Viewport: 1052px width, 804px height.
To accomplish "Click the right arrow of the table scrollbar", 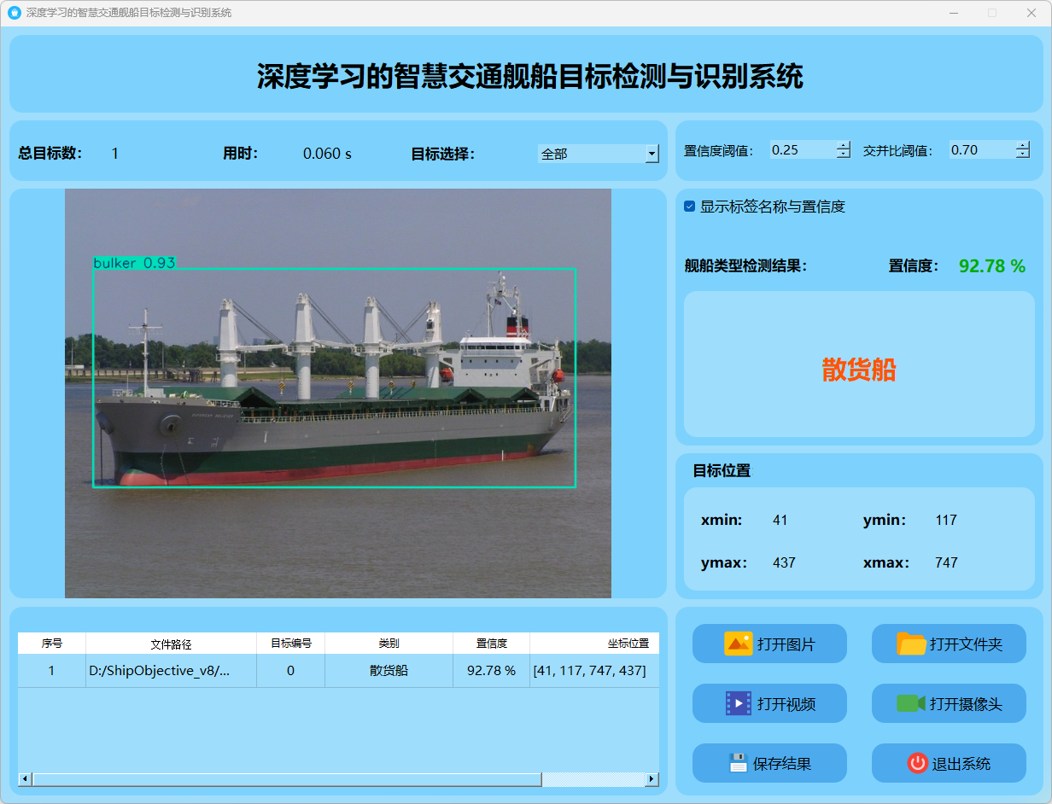I will pyautogui.click(x=652, y=779).
